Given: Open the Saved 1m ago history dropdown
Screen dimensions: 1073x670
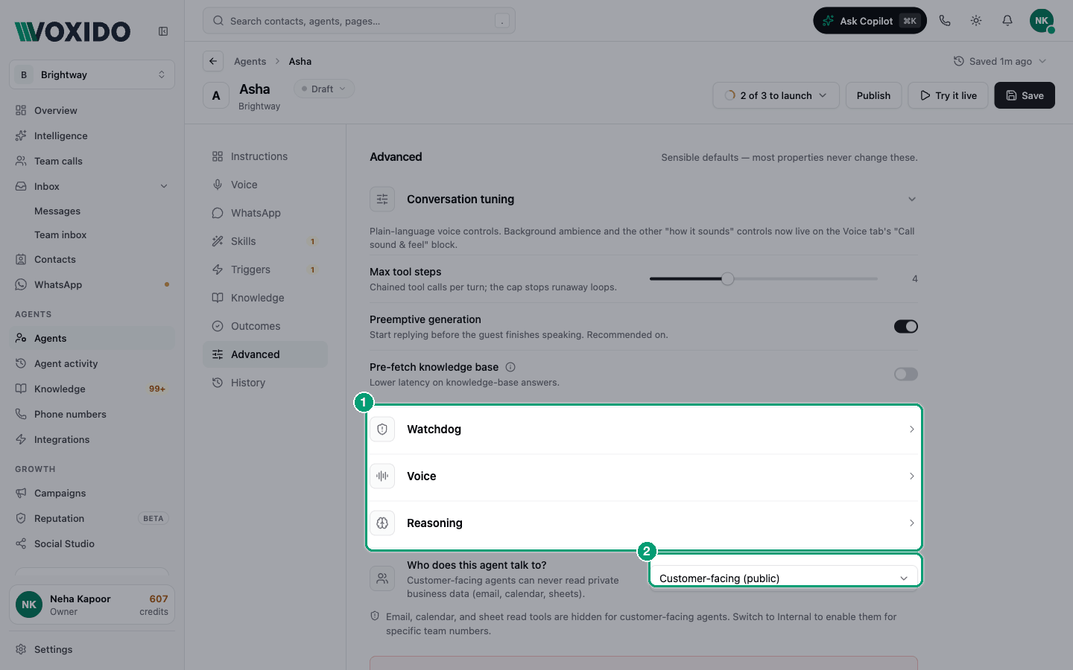Looking at the screenshot, I should click(x=1000, y=61).
